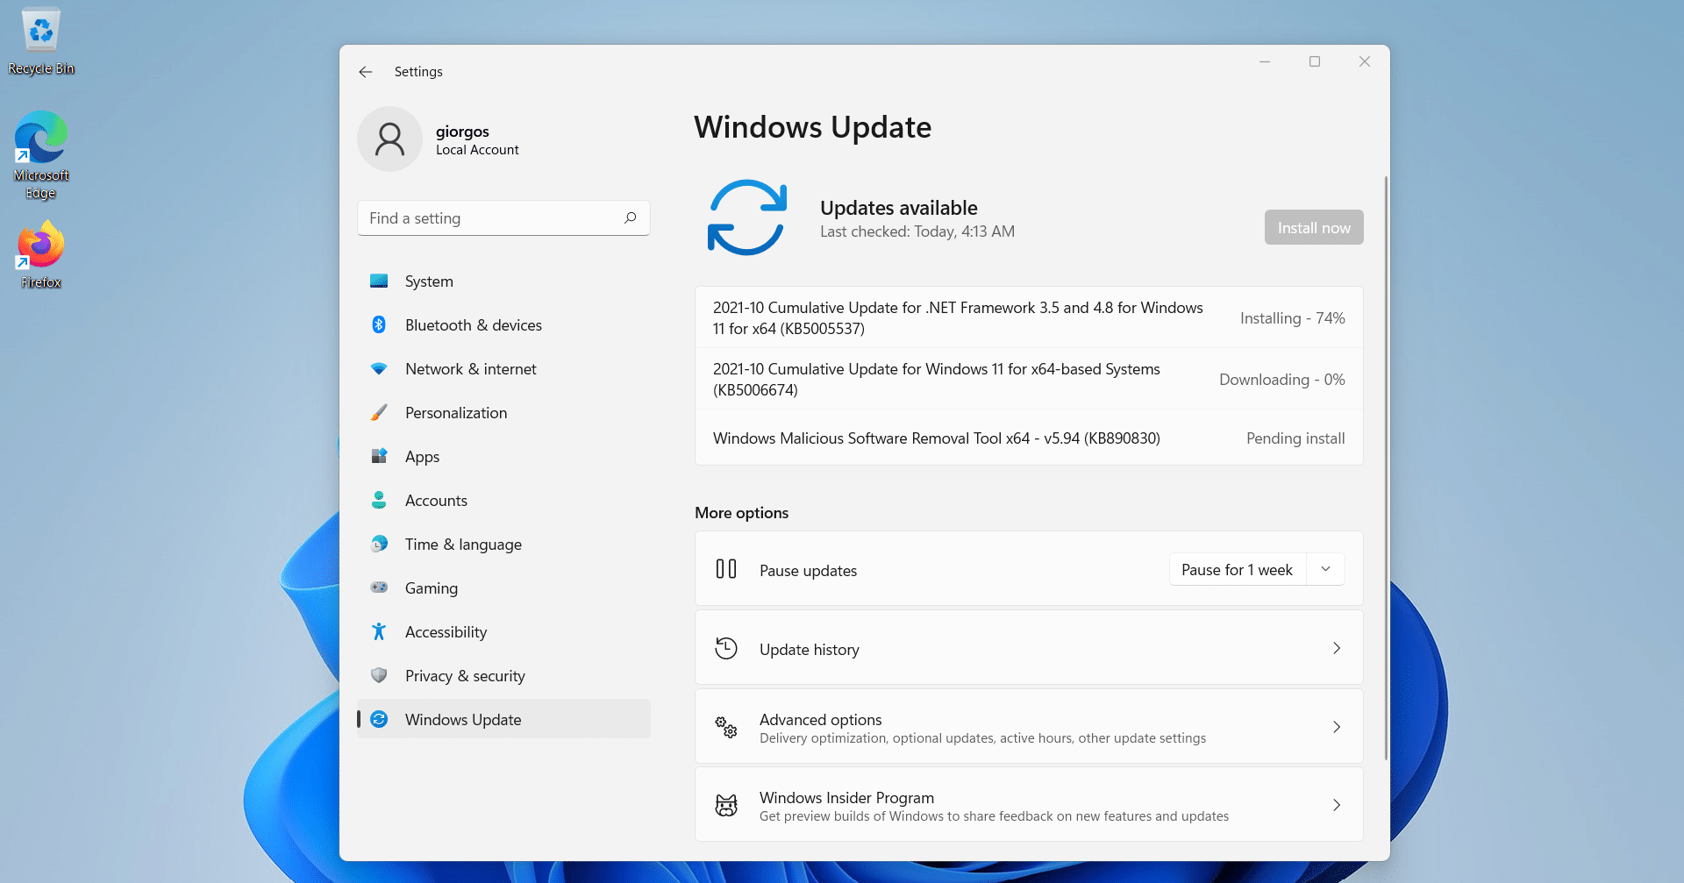Screen dimensions: 1684x883
Task: Click Pause for 1 week button
Action: (x=1237, y=570)
